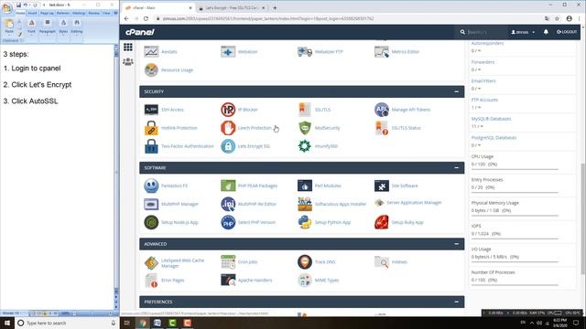Select the View tab in Word ribbon
This screenshot has width=586, height=329.
(106, 13)
